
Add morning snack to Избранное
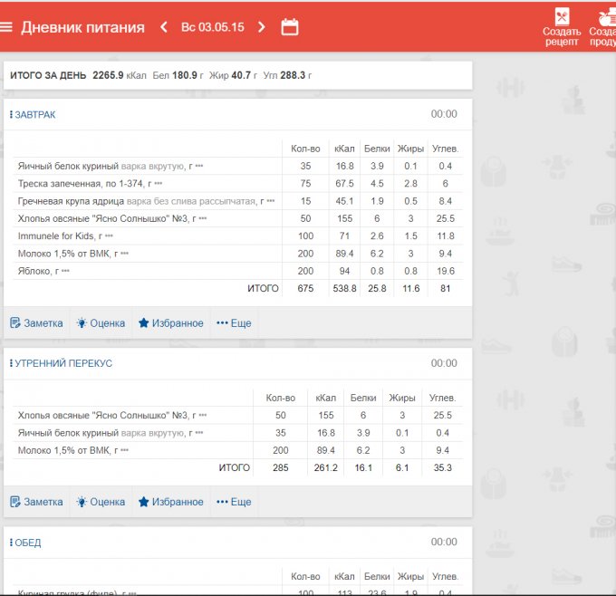170,502
